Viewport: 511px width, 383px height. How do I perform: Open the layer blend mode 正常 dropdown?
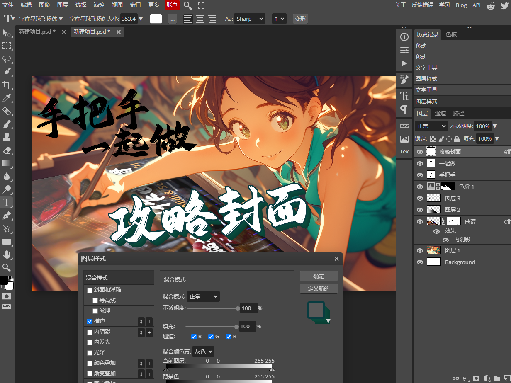click(431, 126)
